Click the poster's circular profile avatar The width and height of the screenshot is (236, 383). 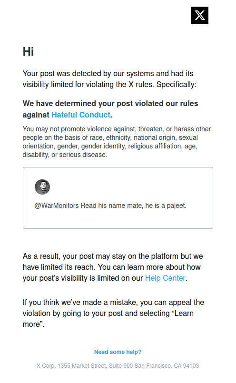(42, 187)
